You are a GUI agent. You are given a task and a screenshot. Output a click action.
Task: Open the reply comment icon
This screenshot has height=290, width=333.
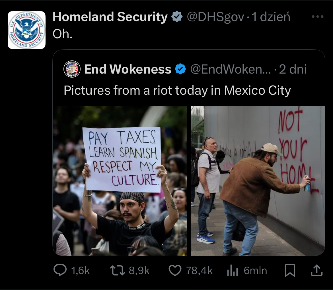click(60, 270)
